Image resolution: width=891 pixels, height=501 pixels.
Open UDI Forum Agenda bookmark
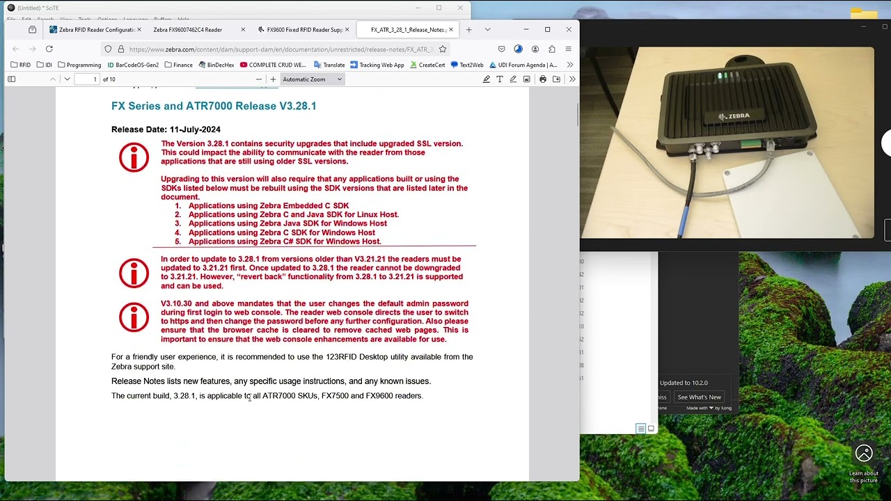point(523,65)
